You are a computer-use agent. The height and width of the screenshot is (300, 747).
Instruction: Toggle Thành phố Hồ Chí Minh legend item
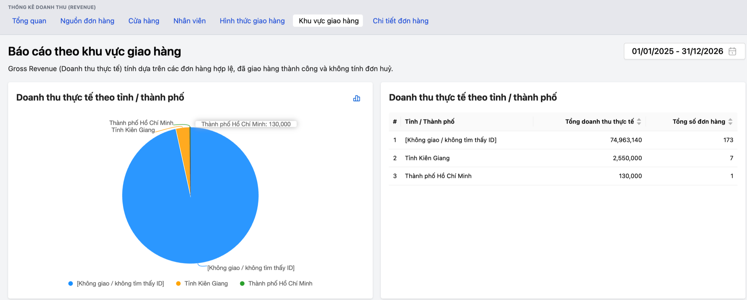coord(280,283)
